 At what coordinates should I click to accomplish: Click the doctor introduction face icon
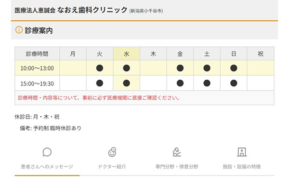pos(112,152)
